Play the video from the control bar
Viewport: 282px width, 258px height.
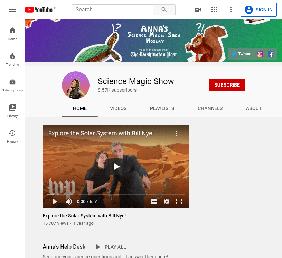point(55,202)
